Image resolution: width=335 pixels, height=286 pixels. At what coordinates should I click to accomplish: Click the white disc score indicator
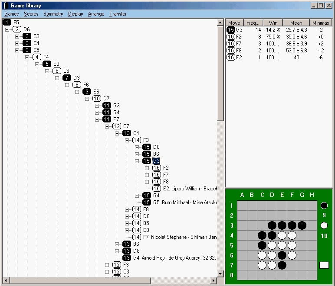[324, 225]
